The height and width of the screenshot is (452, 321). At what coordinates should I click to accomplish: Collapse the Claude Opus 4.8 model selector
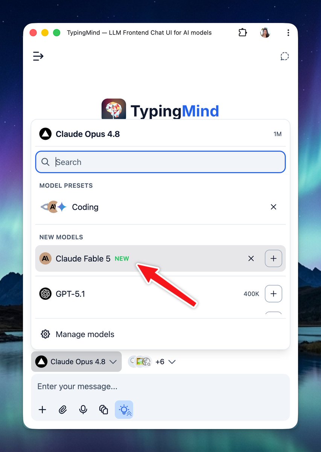pyautogui.click(x=76, y=362)
